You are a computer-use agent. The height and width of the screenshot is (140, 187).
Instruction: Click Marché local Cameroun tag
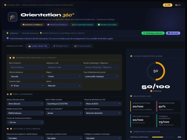click(x=57, y=25)
